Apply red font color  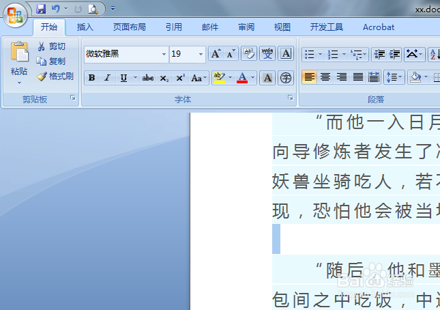point(242,78)
